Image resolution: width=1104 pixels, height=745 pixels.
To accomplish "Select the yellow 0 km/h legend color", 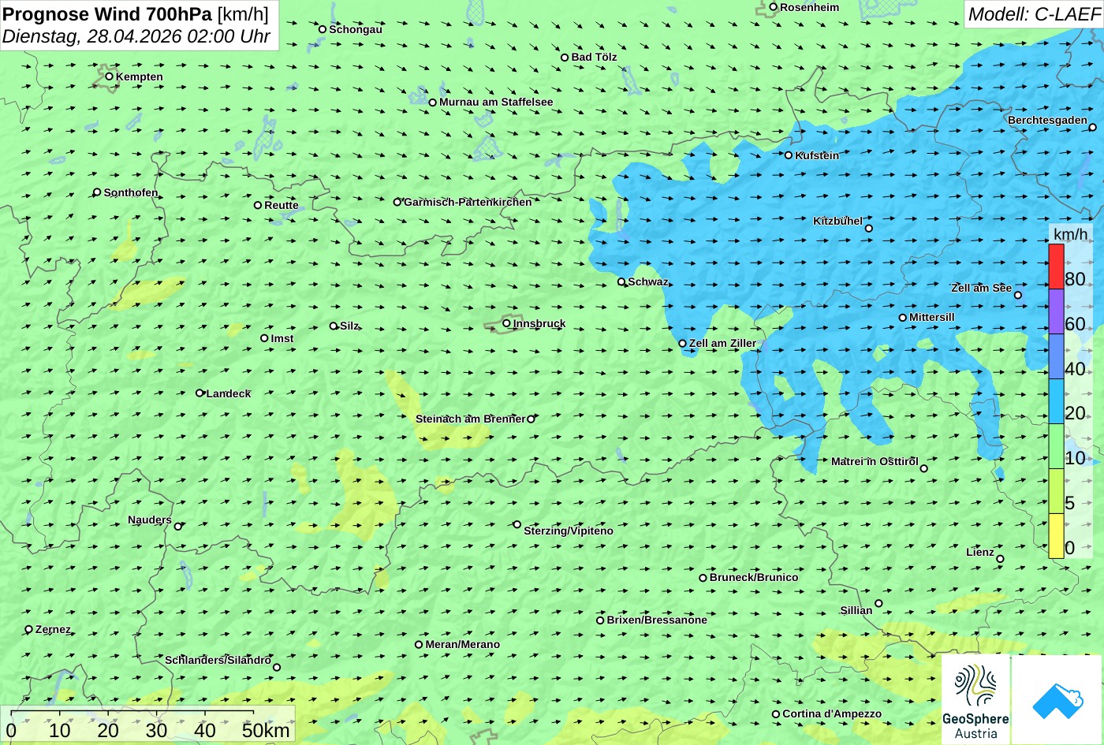I will coord(1056,536).
